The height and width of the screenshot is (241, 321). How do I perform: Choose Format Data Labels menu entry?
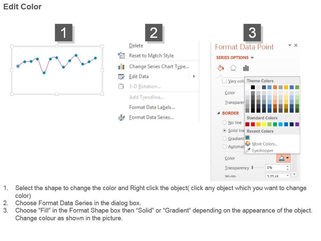152,107
